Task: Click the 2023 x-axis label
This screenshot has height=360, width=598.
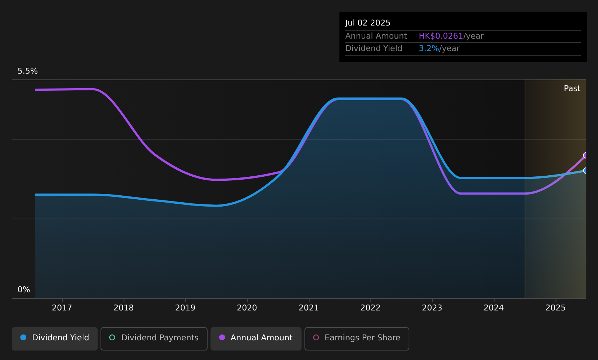Action: (x=432, y=308)
